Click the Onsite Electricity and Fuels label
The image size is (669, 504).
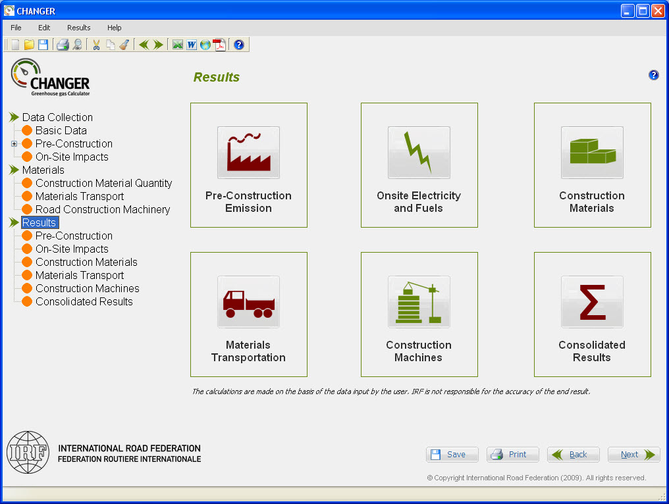419,202
